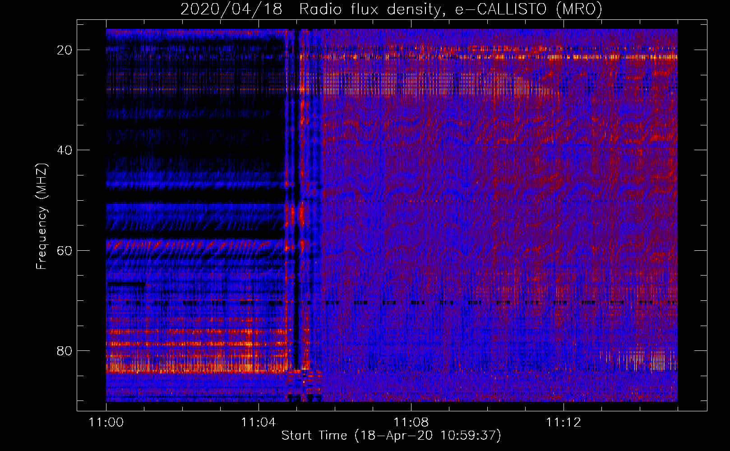This screenshot has height=451, width=730.
Task: Click the '11:00' time tick label
Action: (x=106, y=423)
